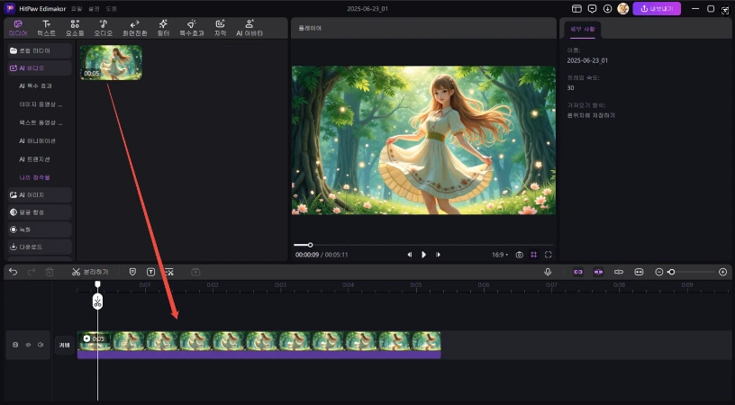Select 나의 창작물 in sidebar

coord(35,177)
